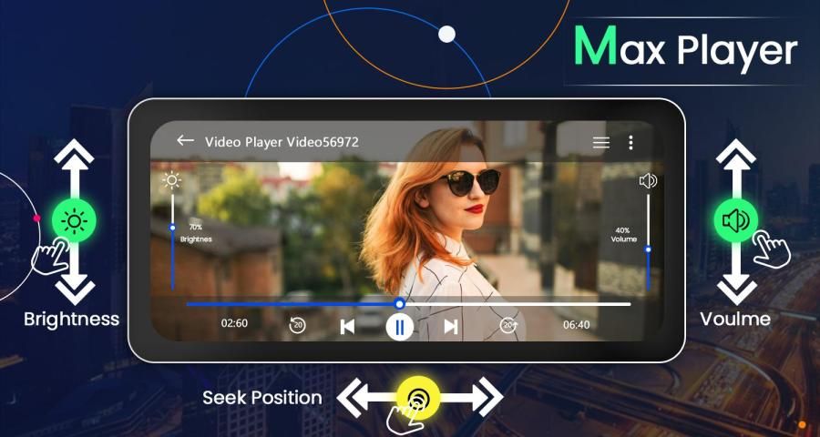820x437 pixels.
Task: Click the Max Player logo text
Action: (686, 48)
